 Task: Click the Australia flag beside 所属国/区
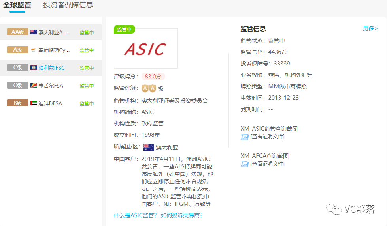click(149, 148)
